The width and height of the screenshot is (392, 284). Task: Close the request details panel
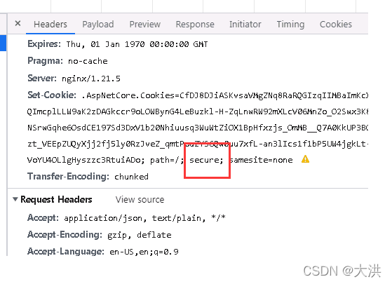tap(18, 24)
